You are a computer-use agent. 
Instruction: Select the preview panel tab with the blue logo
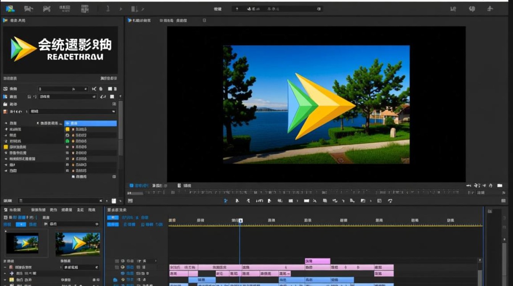click(x=140, y=20)
